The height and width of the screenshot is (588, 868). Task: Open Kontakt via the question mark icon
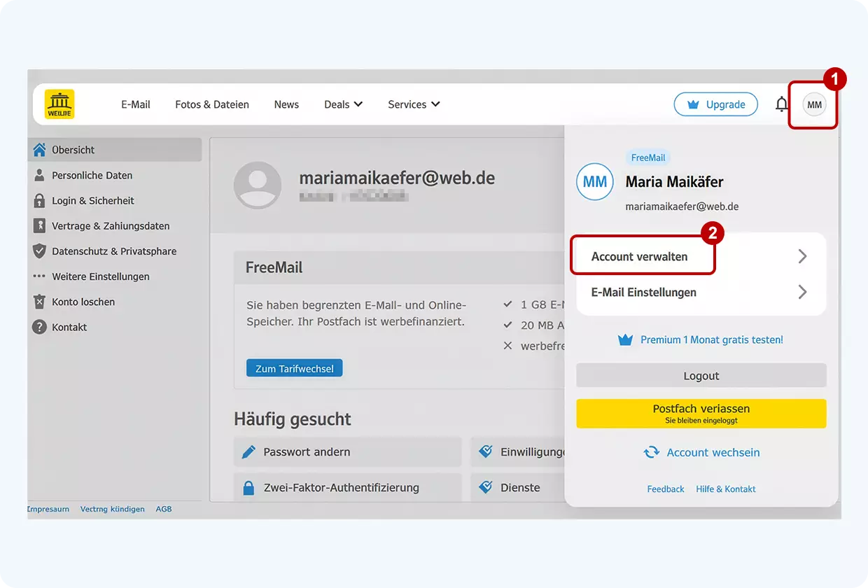click(40, 327)
